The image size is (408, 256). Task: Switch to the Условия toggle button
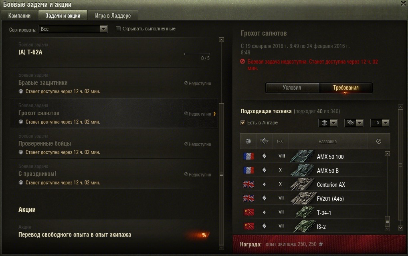292,88
